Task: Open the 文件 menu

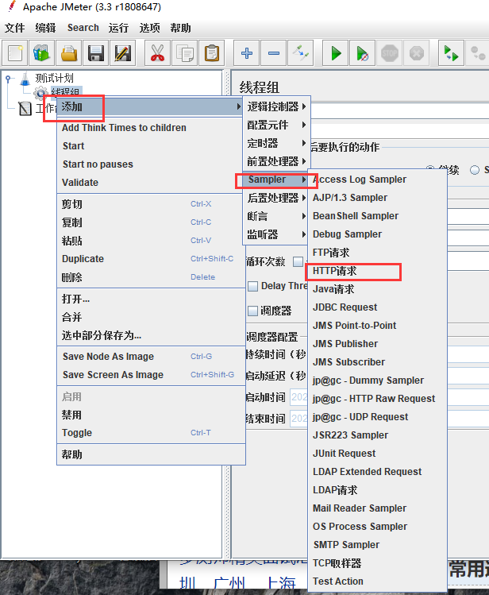Action: click(x=15, y=28)
